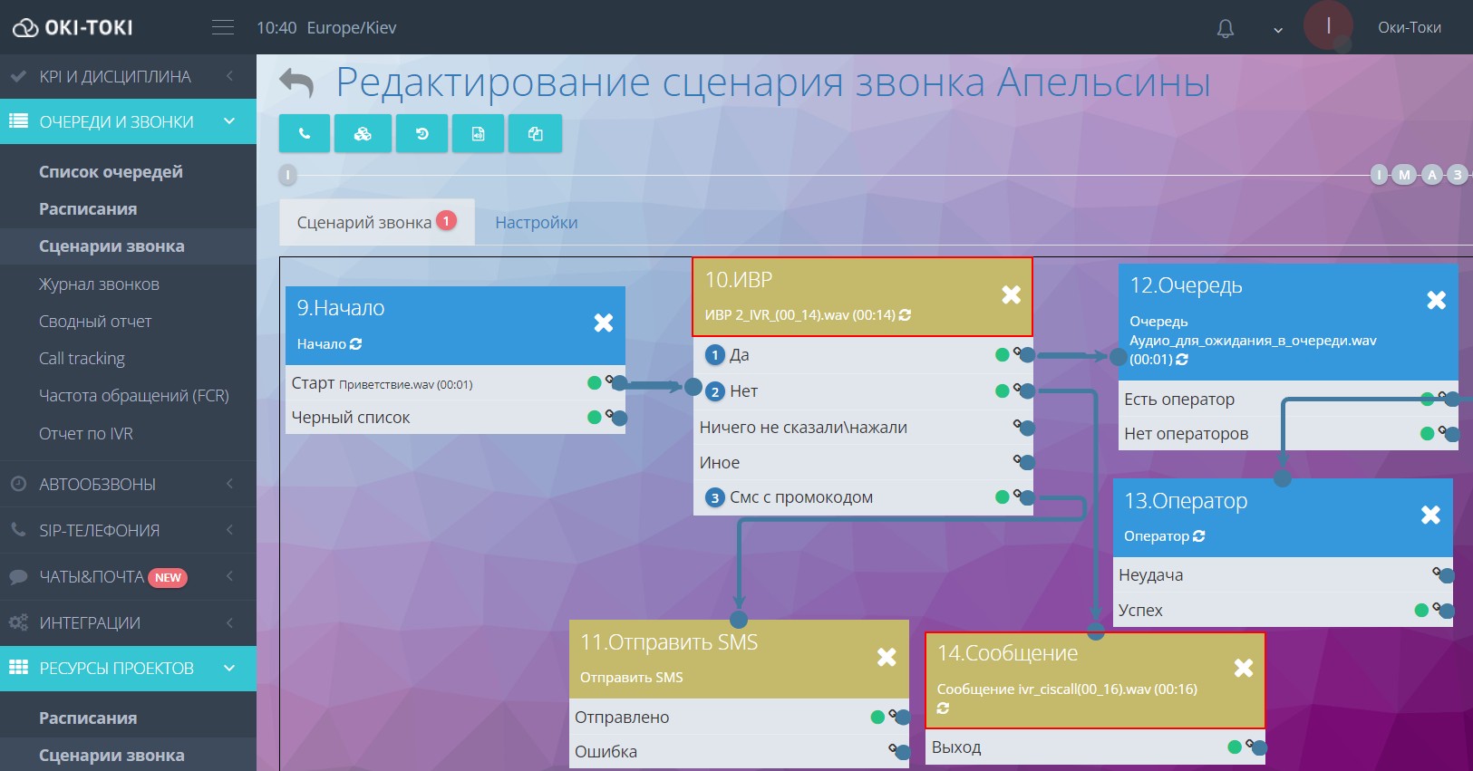Expand АВТООБЗВОНЫ section
This screenshot has height=771, width=1473.
pos(128,484)
